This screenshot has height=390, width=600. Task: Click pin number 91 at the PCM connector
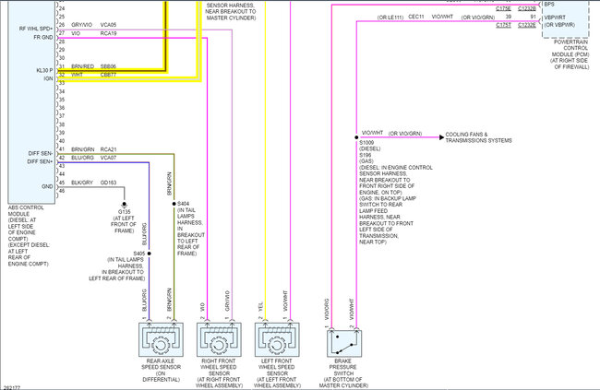tap(534, 17)
